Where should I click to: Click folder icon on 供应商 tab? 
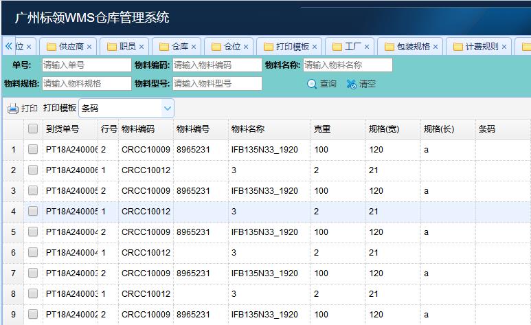click(52, 47)
